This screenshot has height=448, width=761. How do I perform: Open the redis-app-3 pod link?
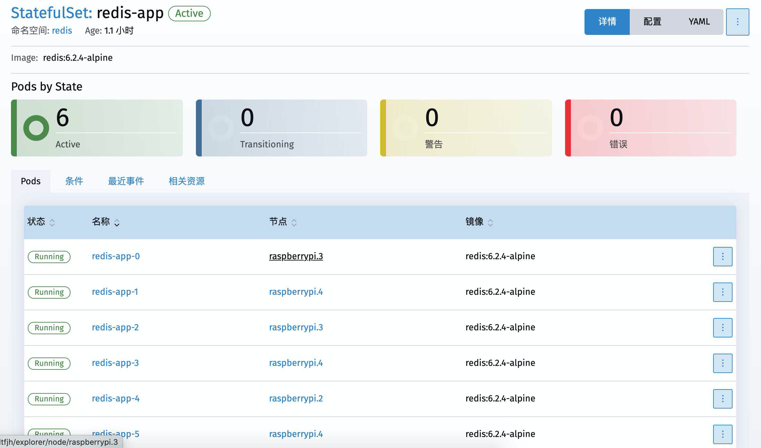tap(115, 363)
